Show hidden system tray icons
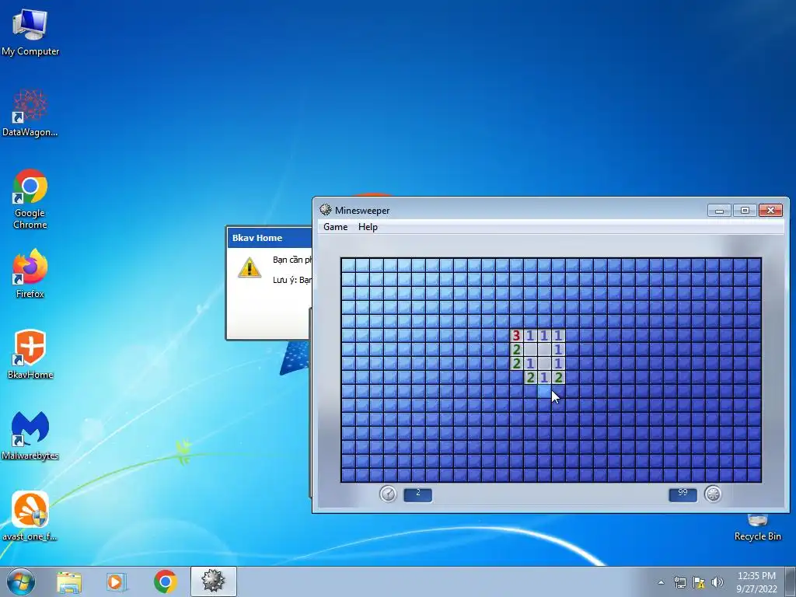The height and width of the screenshot is (597, 796). pos(661,582)
